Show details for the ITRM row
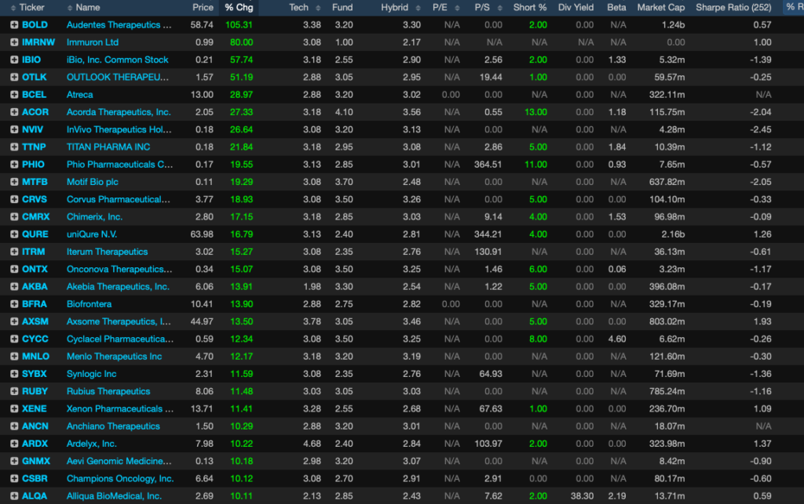 pyautogui.click(x=14, y=252)
